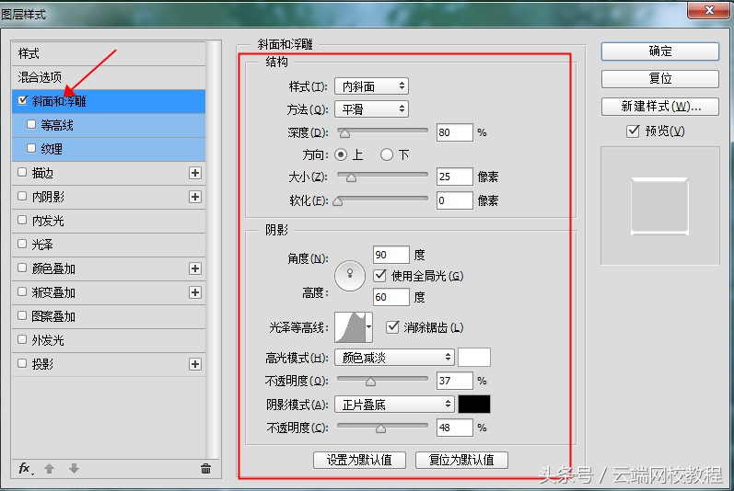Enable the 渐变叠加 checkbox
Viewport: 734px width, 491px height.
22,291
